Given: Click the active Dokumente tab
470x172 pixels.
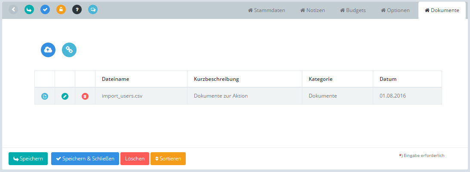Looking at the screenshot, I should point(442,10).
